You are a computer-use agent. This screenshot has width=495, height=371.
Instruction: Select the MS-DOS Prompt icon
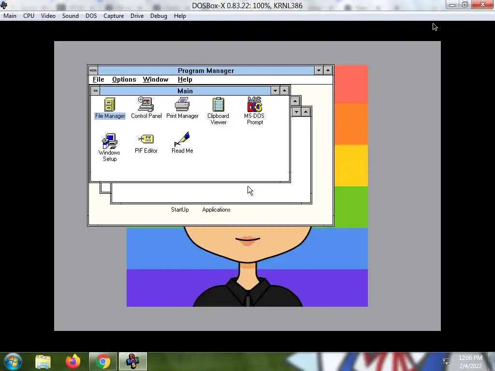point(254,111)
